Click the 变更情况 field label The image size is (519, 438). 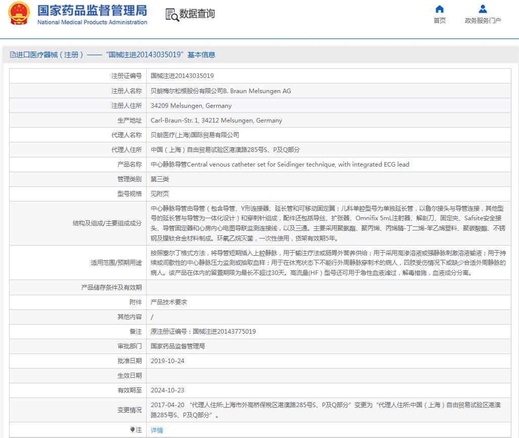[129, 410]
